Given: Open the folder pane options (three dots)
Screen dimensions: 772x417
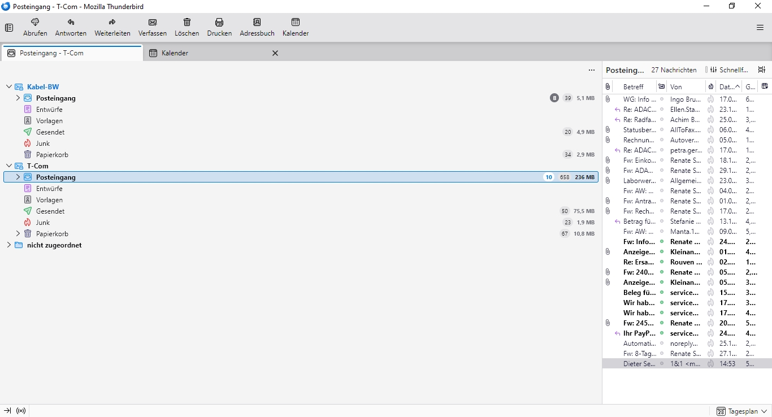Looking at the screenshot, I should [592, 70].
